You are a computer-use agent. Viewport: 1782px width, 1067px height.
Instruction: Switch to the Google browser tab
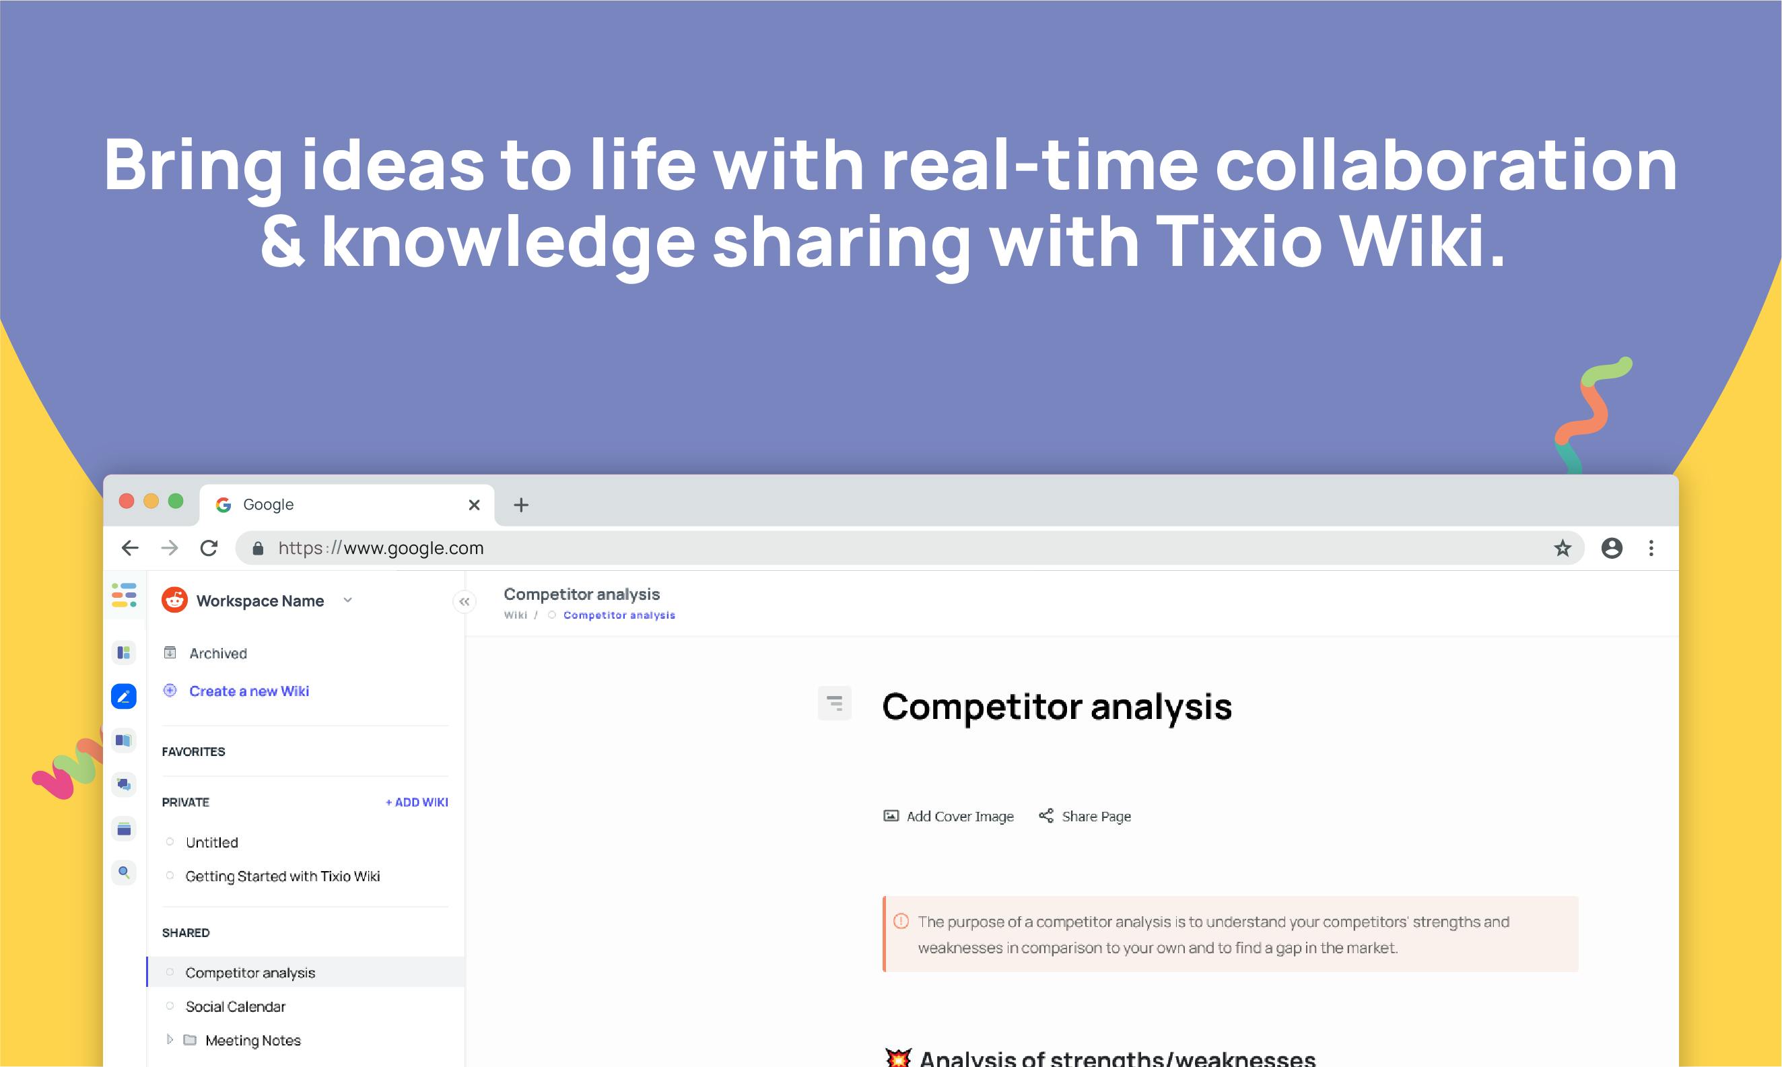[x=347, y=505]
